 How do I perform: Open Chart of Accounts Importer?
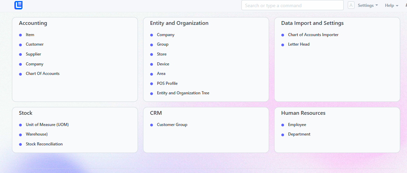pos(313,35)
